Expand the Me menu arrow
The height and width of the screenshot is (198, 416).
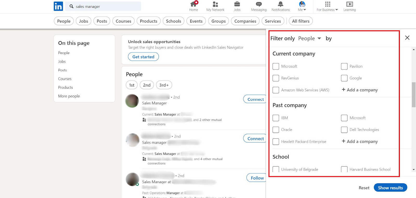click(305, 10)
